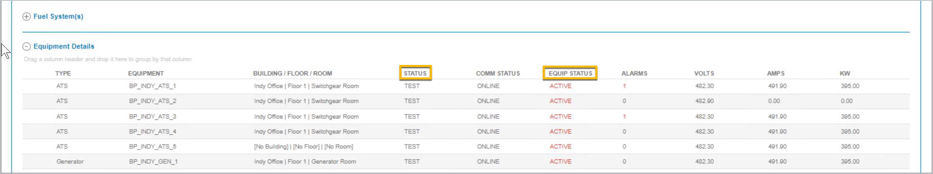Click Switchgear Room location for BP_INDY_ATS_1
933x174 pixels.
(306, 86)
